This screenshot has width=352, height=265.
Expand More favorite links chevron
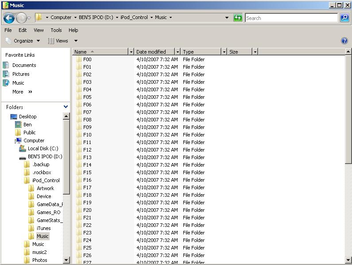click(x=30, y=92)
